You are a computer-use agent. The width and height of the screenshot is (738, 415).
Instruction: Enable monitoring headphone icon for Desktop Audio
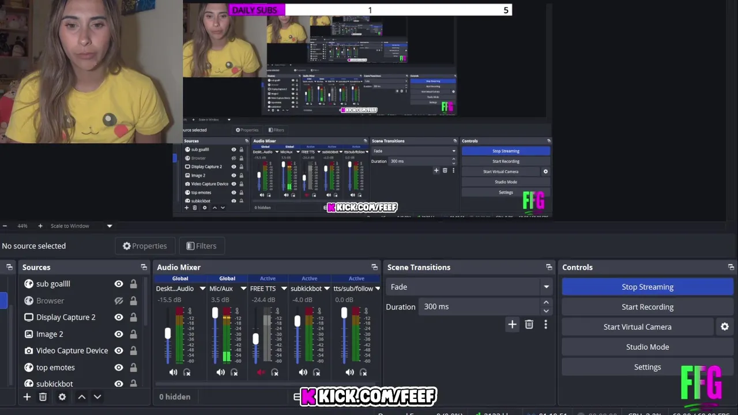(187, 372)
